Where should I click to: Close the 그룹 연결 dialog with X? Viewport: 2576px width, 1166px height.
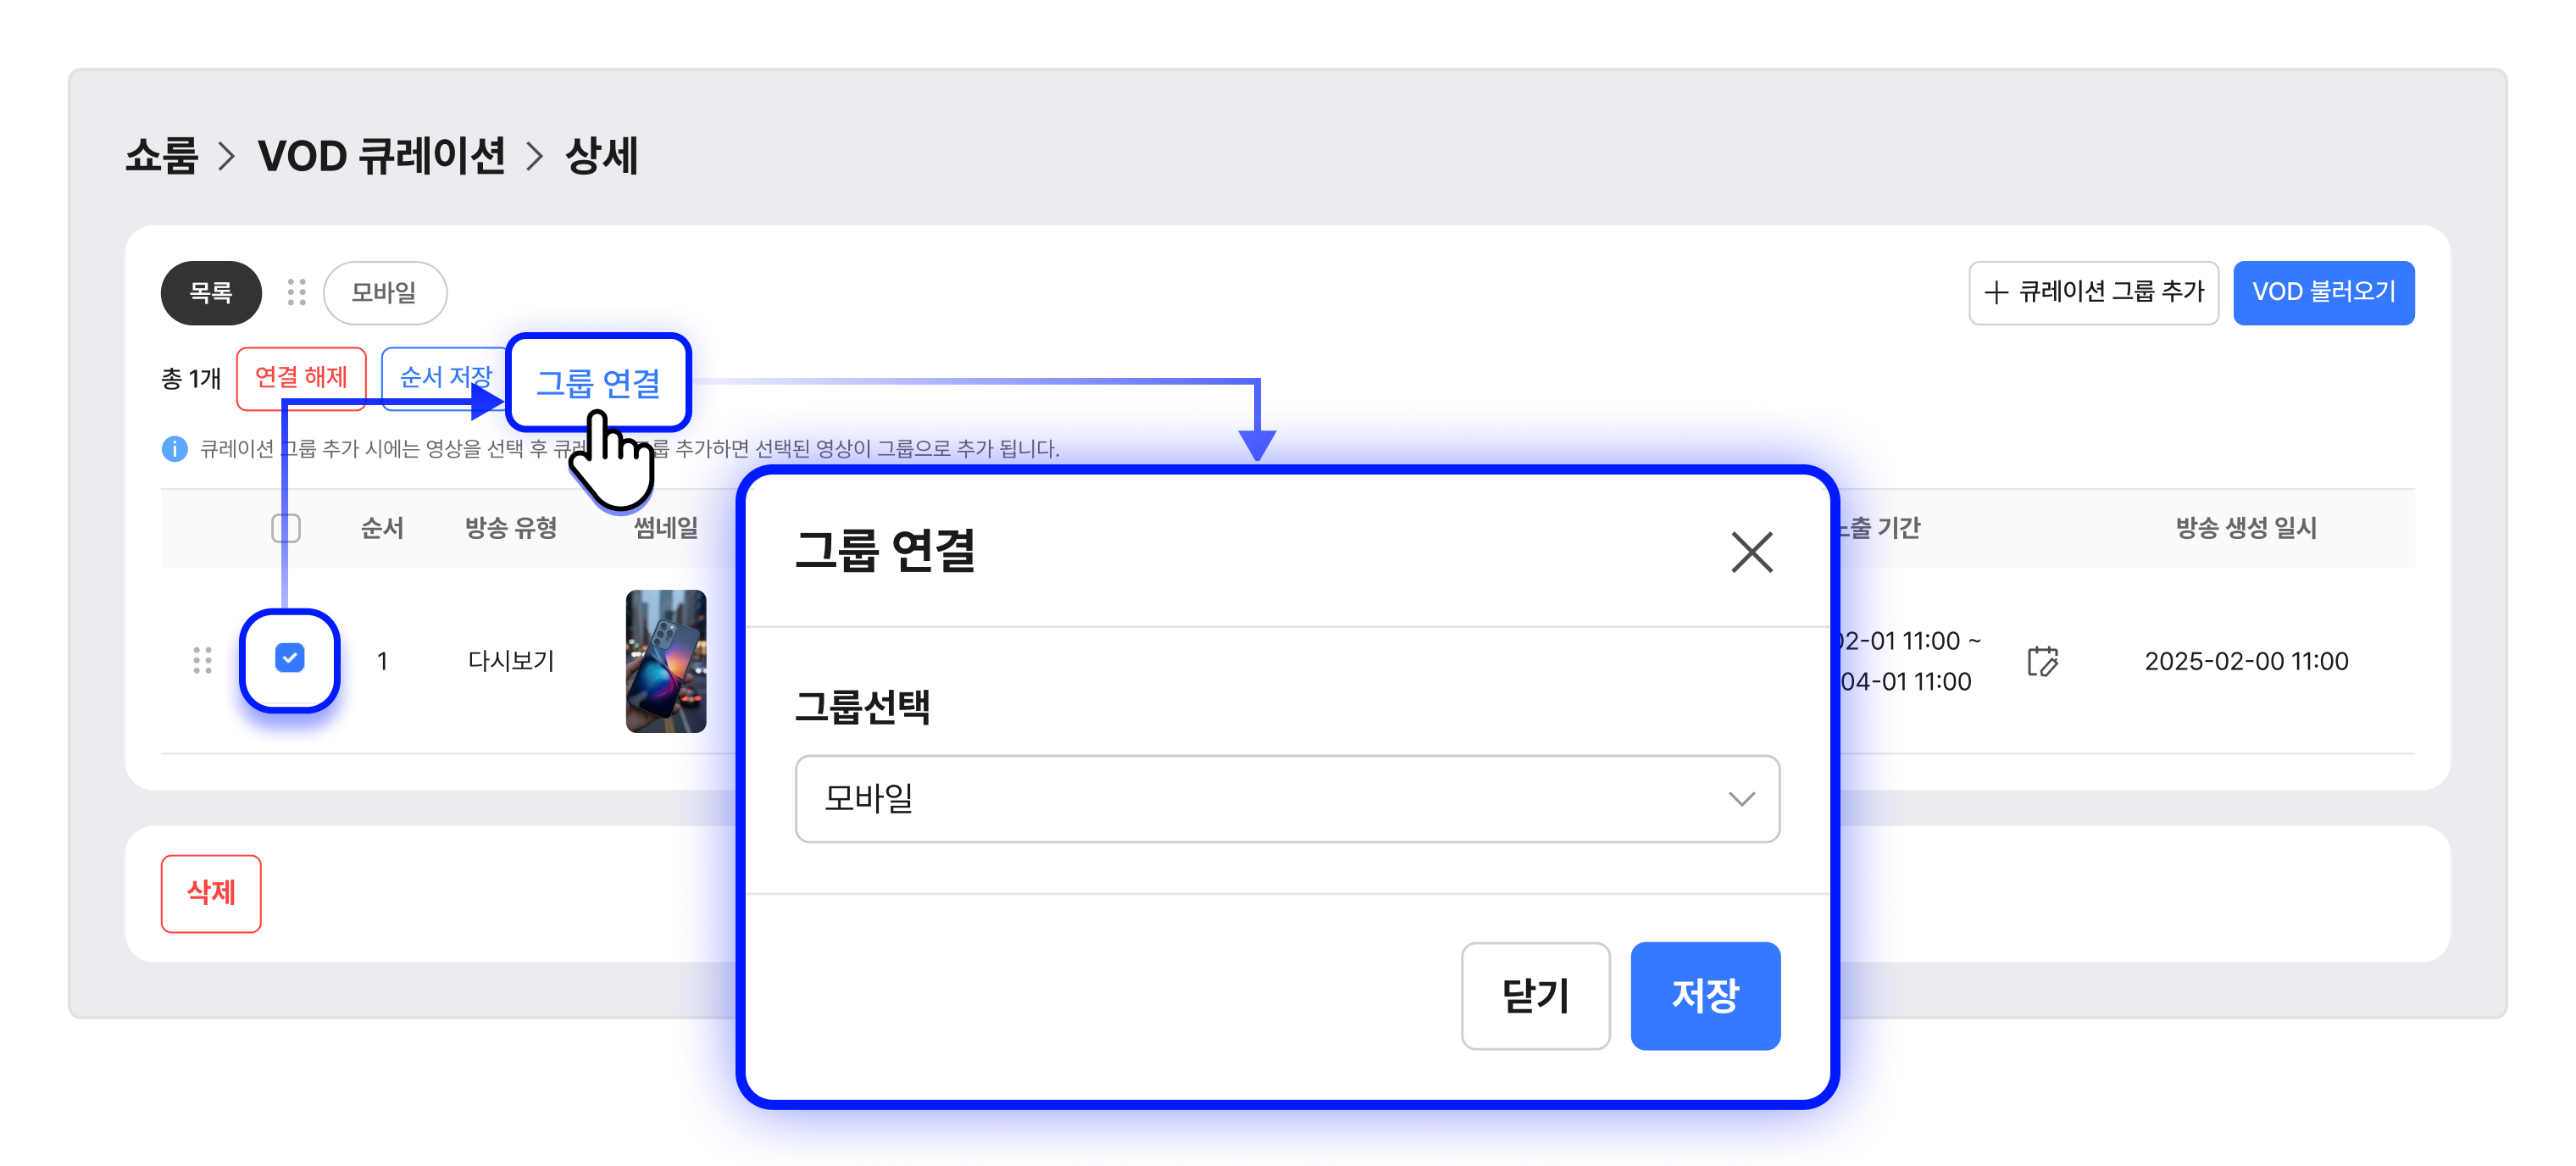pyautogui.click(x=1751, y=552)
